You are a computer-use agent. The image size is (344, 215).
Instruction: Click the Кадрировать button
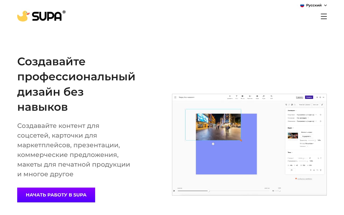tap(307, 136)
